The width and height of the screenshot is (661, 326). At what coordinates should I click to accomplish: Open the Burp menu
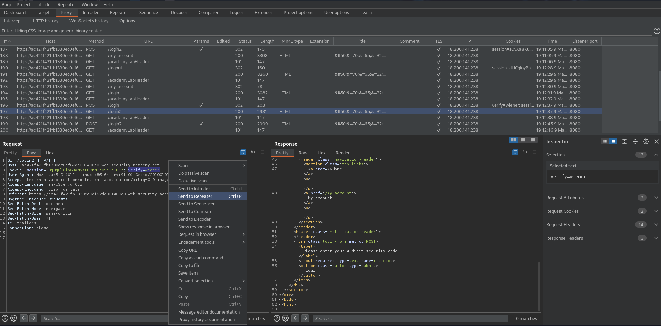(6, 4)
